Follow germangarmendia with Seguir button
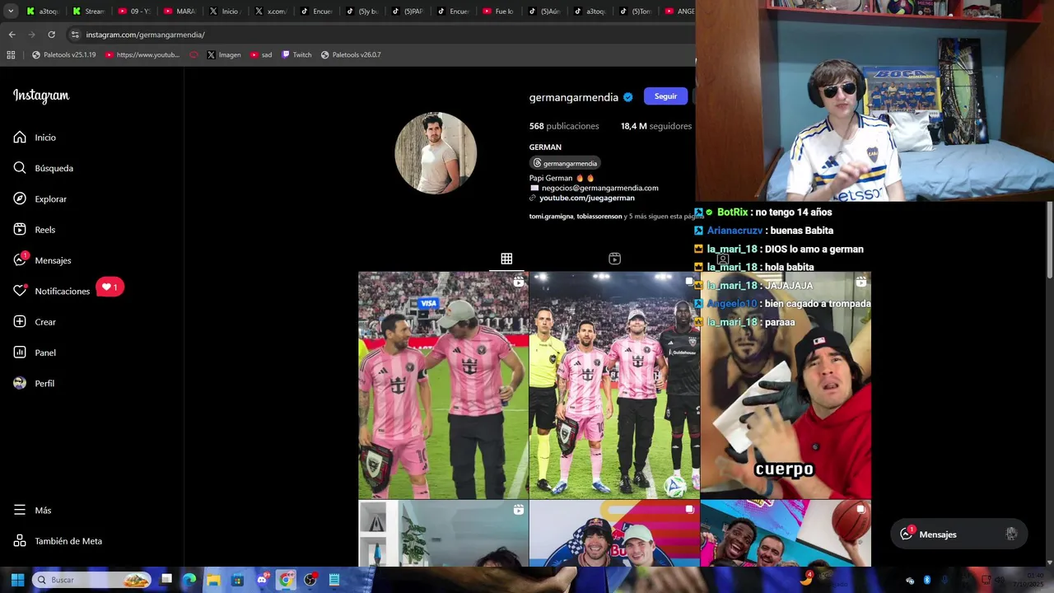Viewport: 1054px width, 593px height. click(x=665, y=96)
